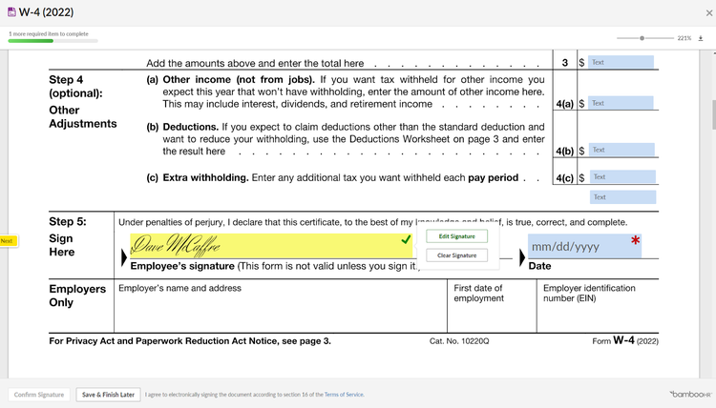The image size is (716, 408).
Task: Click the yellow Next tag on left
Action: [x=9, y=240]
